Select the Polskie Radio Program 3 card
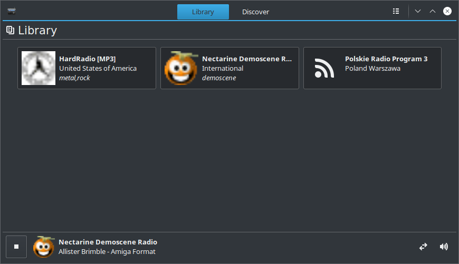 pyautogui.click(x=372, y=68)
